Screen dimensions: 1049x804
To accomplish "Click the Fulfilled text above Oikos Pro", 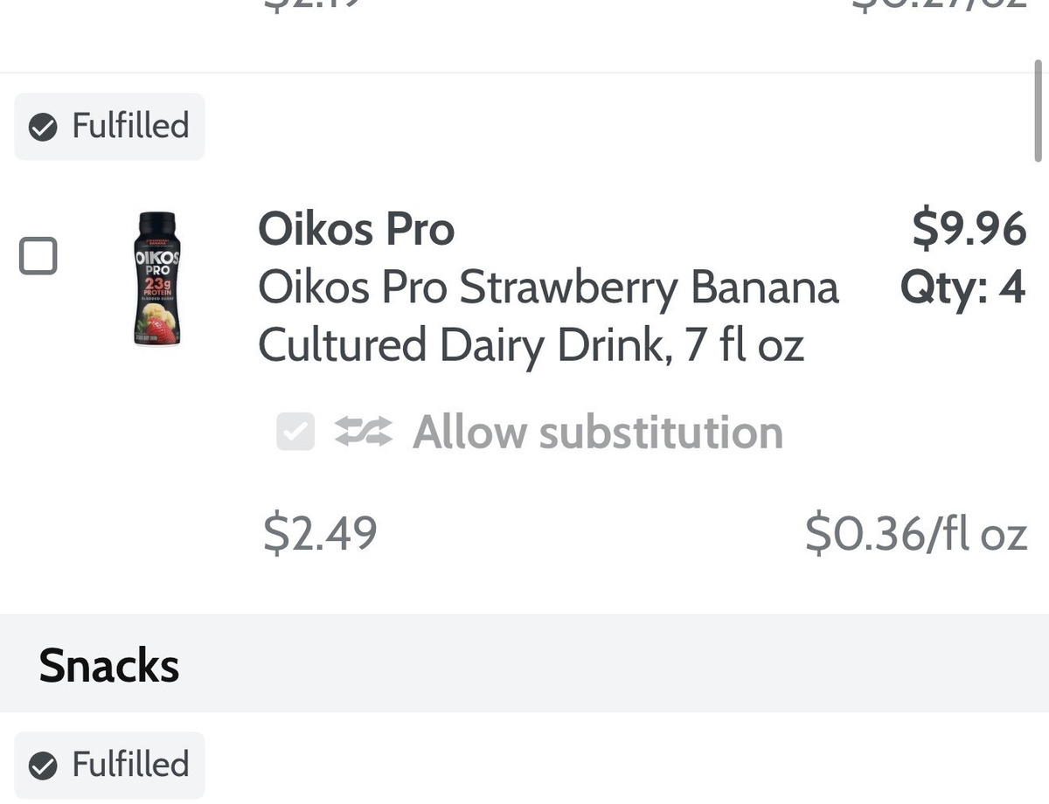I will pyautogui.click(x=130, y=127).
